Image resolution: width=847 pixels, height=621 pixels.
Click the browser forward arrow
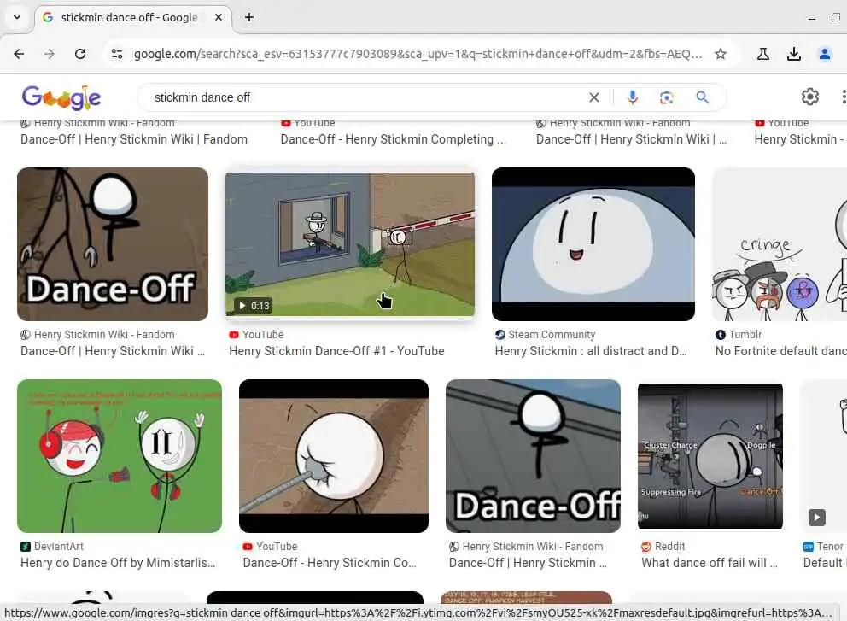(50, 54)
